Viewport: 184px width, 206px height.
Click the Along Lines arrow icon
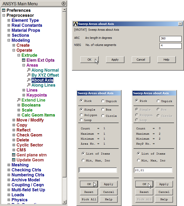[x=29, y=85]
